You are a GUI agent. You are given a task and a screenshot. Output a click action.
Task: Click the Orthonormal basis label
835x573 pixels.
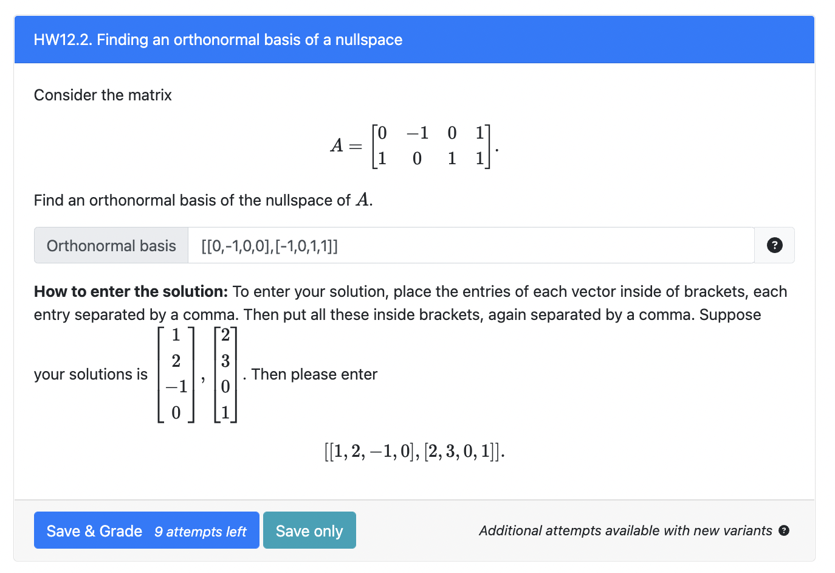coord(111,245)
